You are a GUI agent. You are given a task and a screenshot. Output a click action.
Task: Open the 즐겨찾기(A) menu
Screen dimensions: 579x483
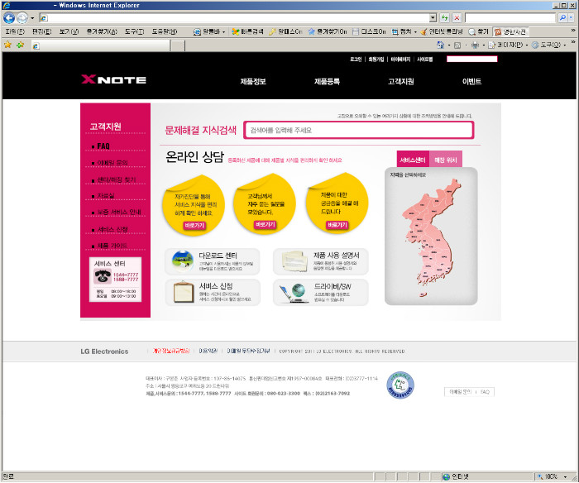[102, 31]
